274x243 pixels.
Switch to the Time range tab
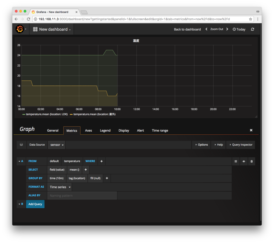[x=160, y=130]
